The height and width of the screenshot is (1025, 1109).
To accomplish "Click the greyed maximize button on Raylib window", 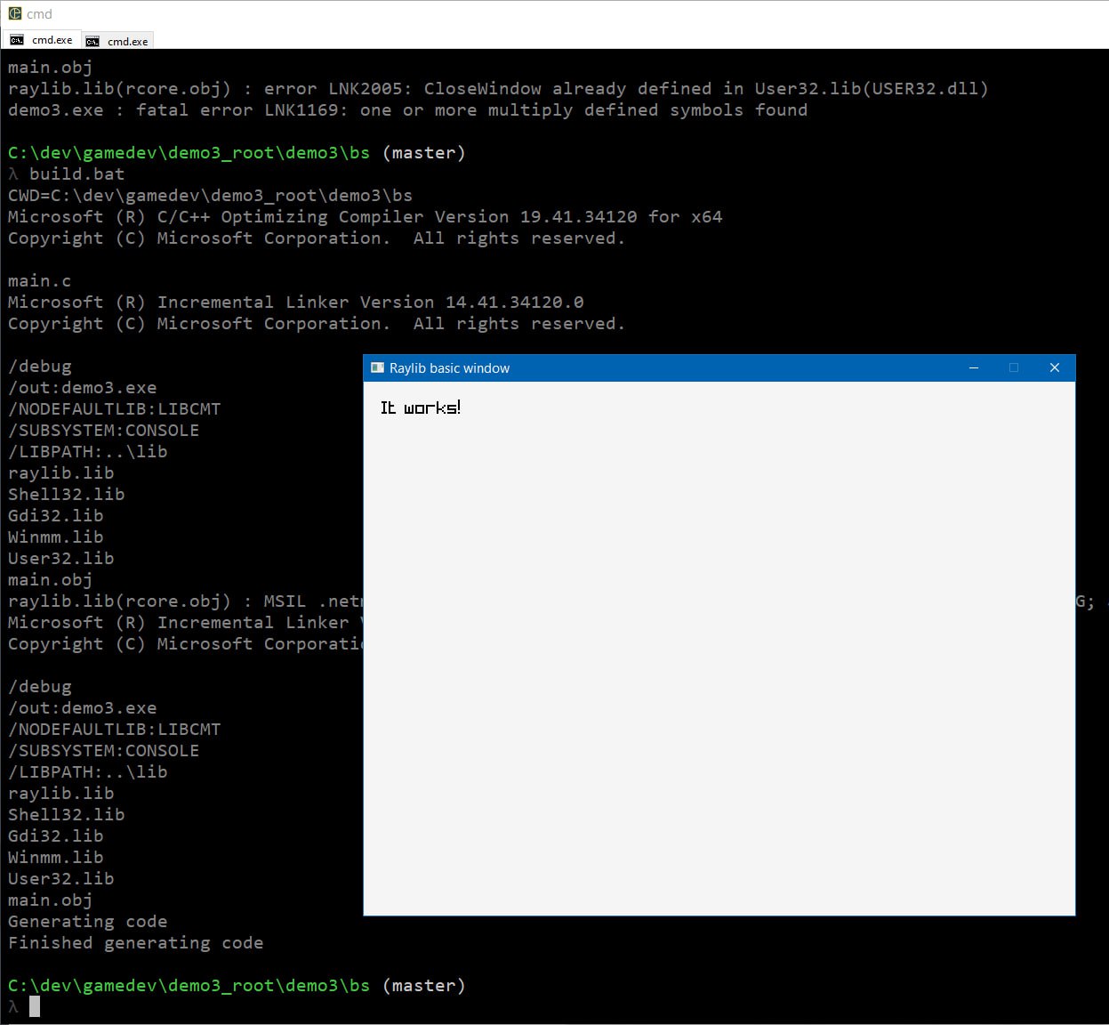I will 1014,367.
